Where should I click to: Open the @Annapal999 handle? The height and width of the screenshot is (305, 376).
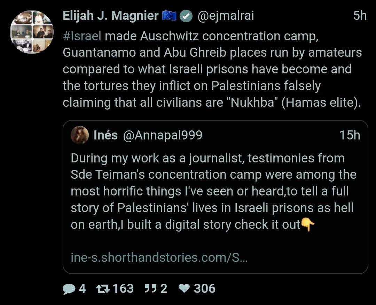click(x=162, y=135)
